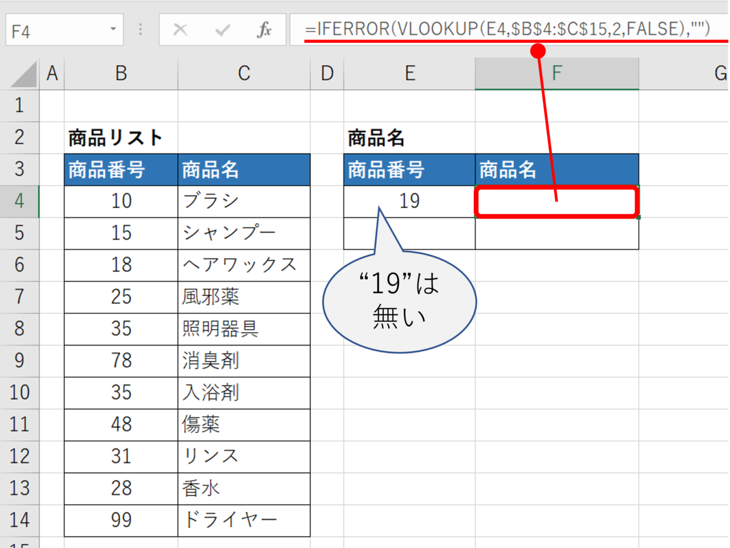Click the 商品名 title cell in E2
Viewport: 730px width, 548px height.
tap(410, 138)
